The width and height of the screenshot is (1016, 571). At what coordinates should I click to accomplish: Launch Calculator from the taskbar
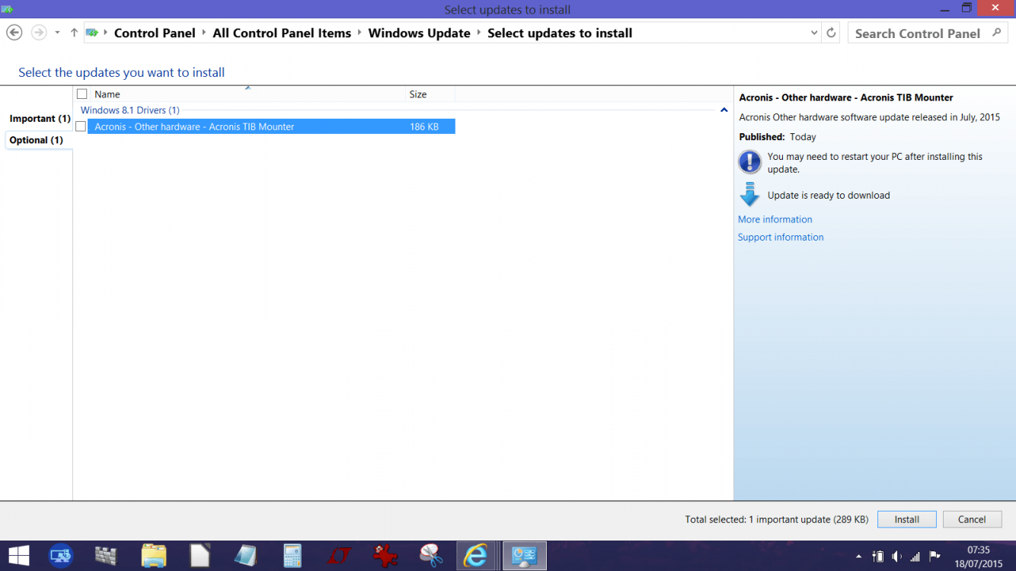[x=292, y=556]
